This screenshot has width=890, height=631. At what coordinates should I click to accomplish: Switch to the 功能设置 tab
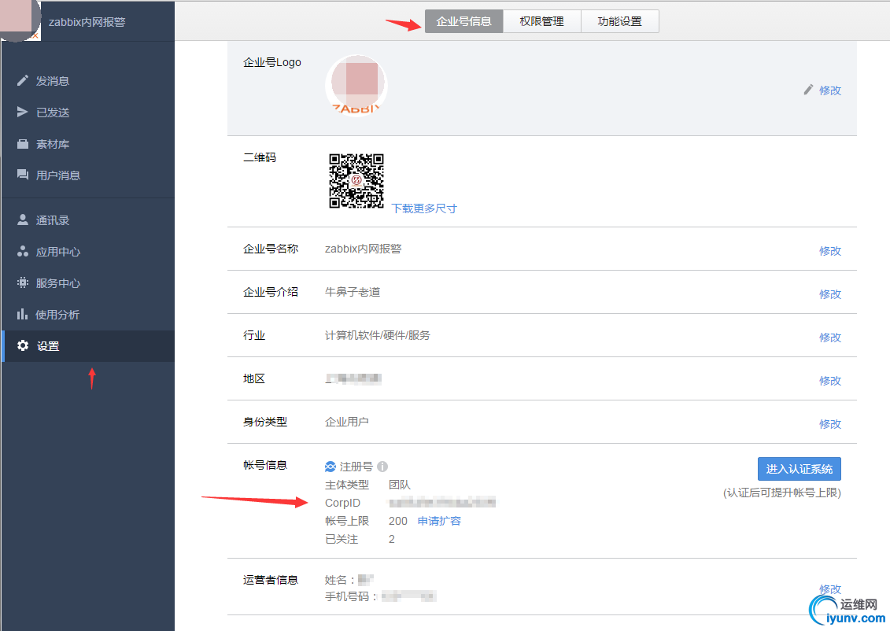(x=620, y=21)
